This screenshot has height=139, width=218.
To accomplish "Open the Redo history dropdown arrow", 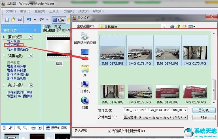I will 47,20.
